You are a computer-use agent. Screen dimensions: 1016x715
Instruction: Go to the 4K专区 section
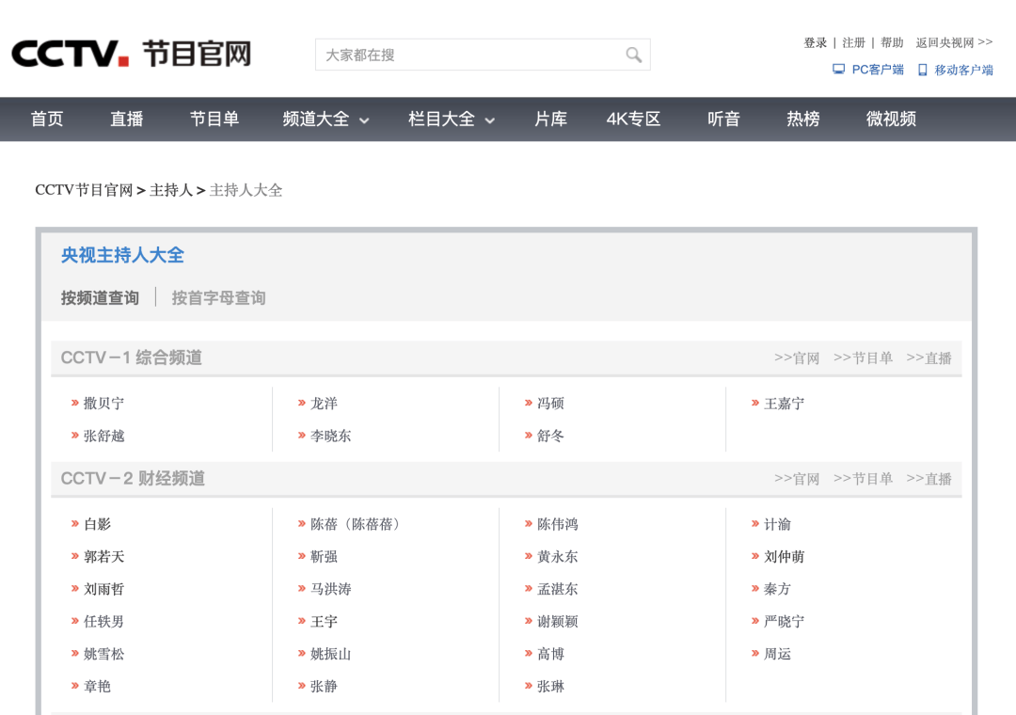(633, 119)
